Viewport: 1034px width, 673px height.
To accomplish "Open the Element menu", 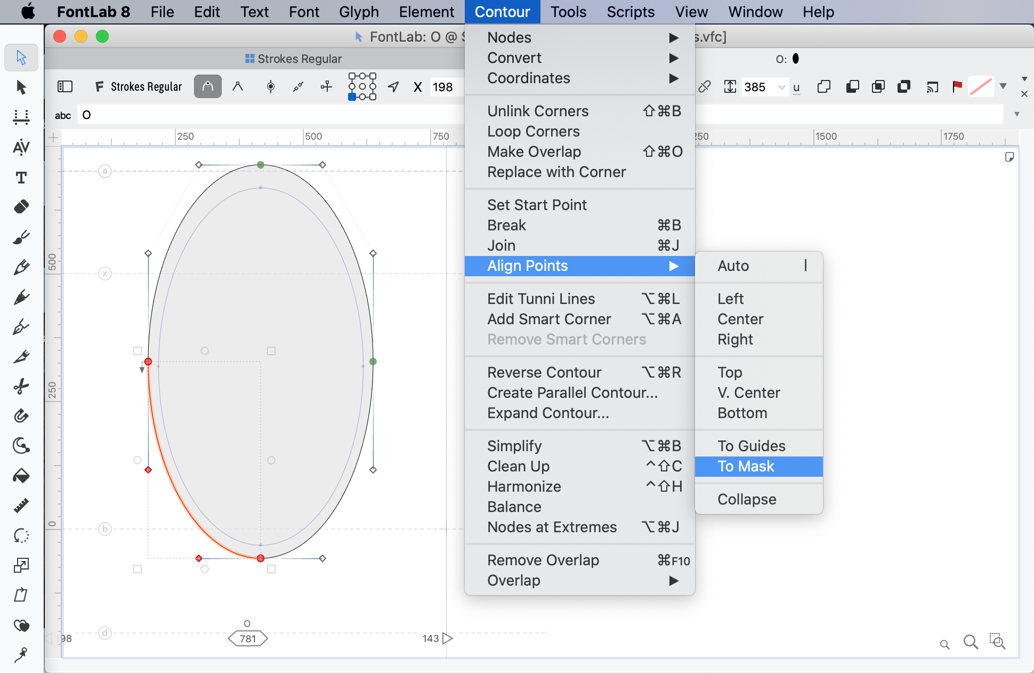I will coord(426,12).
